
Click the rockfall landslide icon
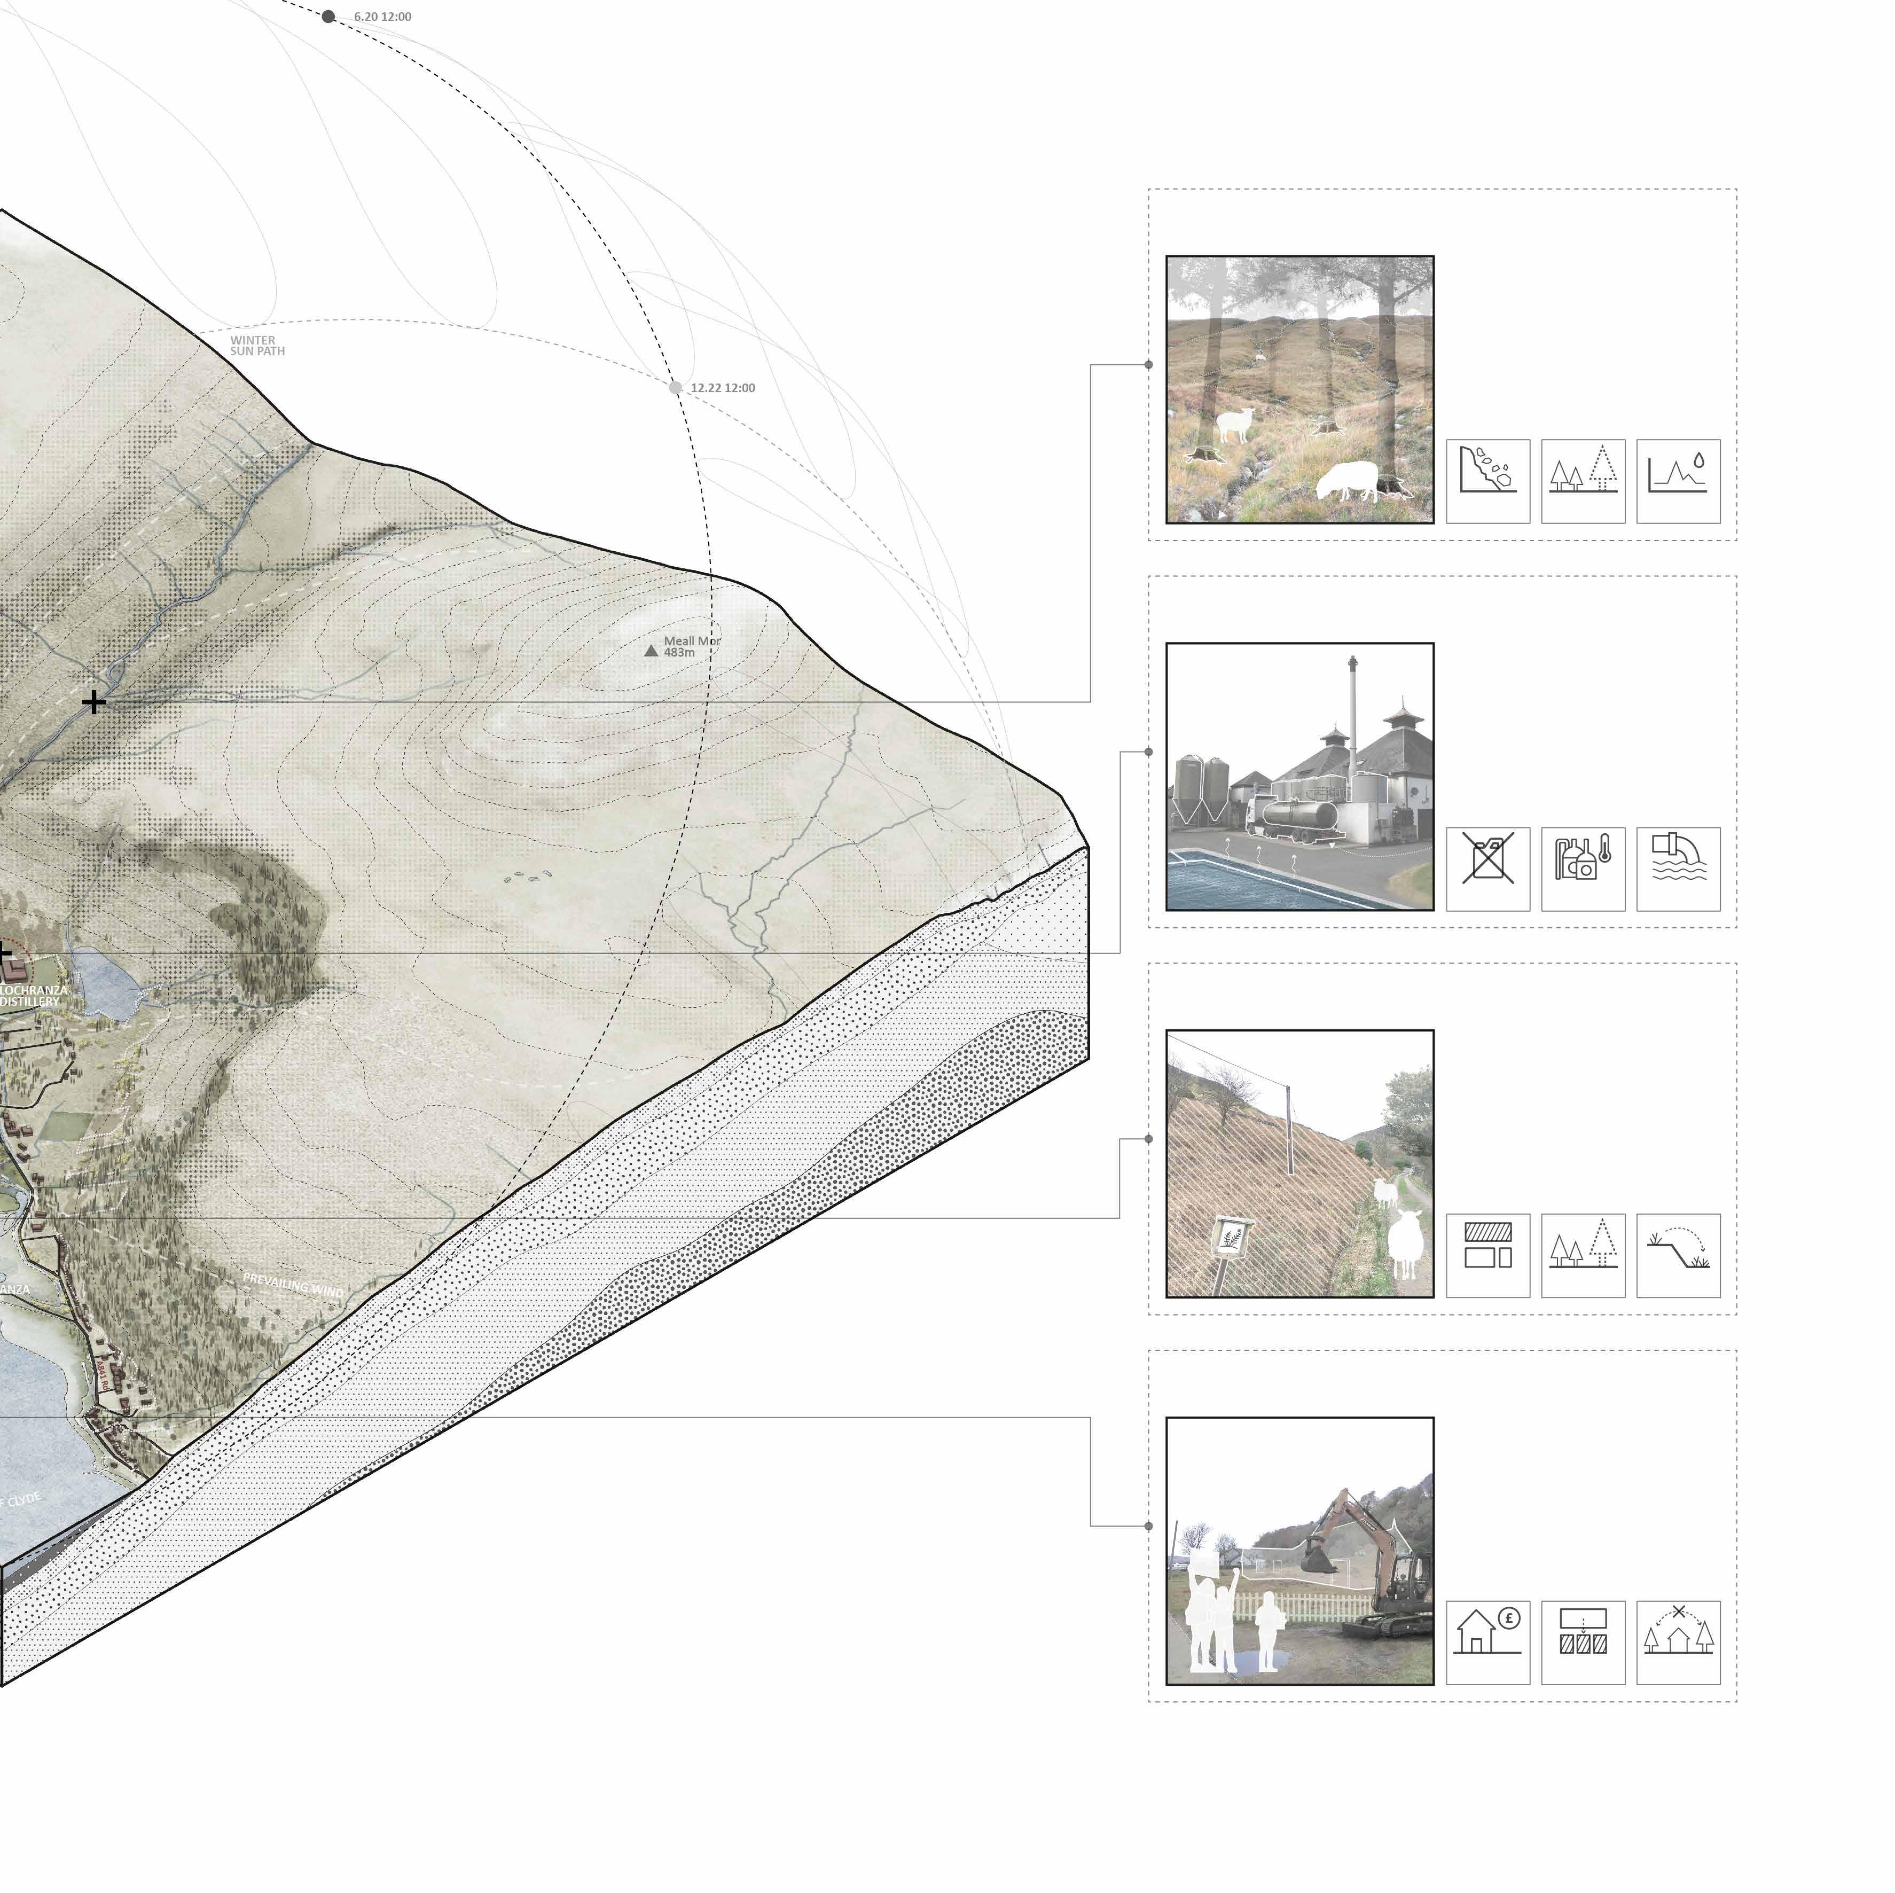(x=1487, y=481)
